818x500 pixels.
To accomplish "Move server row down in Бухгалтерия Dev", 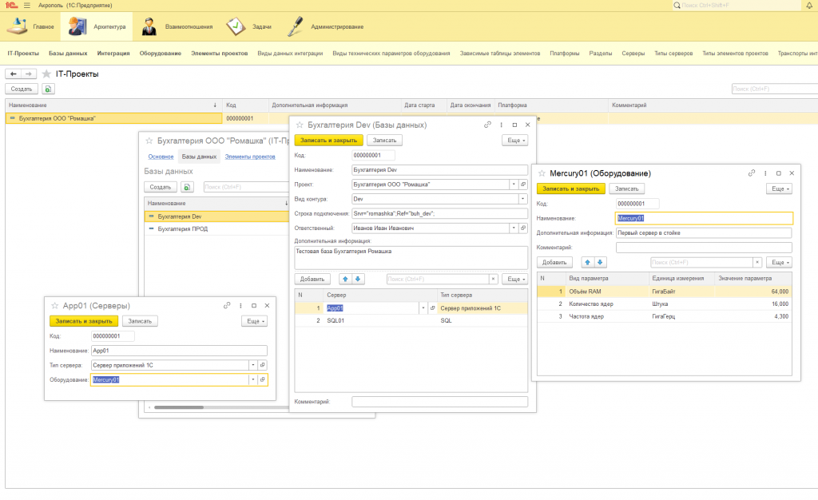I will pos(358,279).
